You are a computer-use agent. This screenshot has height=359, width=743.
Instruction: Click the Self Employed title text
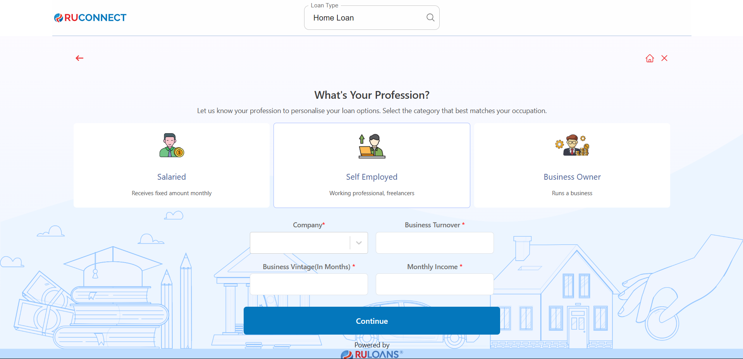tap(372, 177)
